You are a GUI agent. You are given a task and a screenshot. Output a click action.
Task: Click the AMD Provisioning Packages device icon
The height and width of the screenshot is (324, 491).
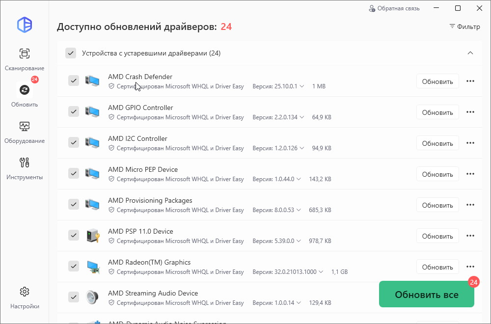[92, 205]
